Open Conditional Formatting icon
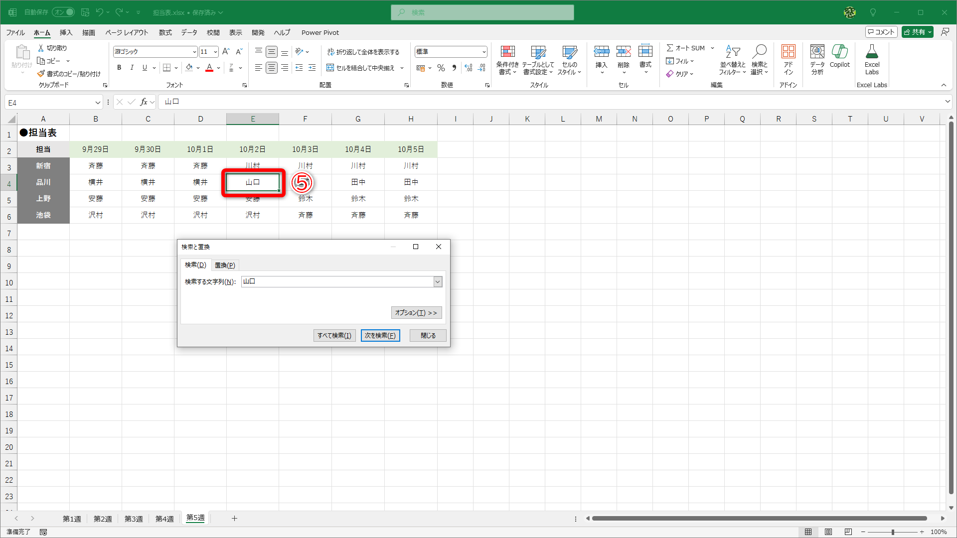Screen dimensions: 957x538 pyautogui.click(x=507, y=52)
